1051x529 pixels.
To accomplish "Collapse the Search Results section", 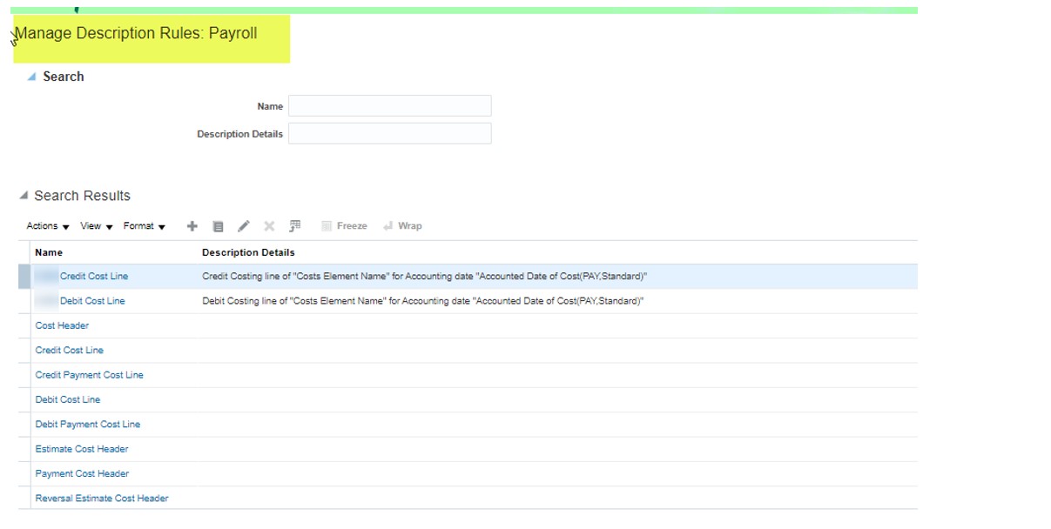I will (x=24, y=196).
